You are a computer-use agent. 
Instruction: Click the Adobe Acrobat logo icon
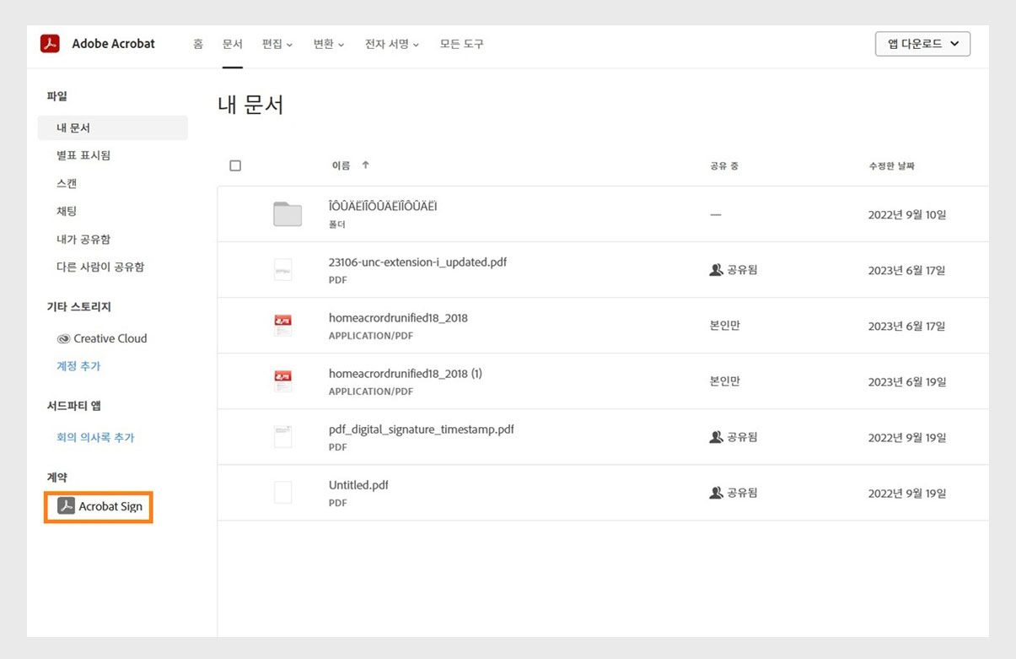(x=50, y=44)
